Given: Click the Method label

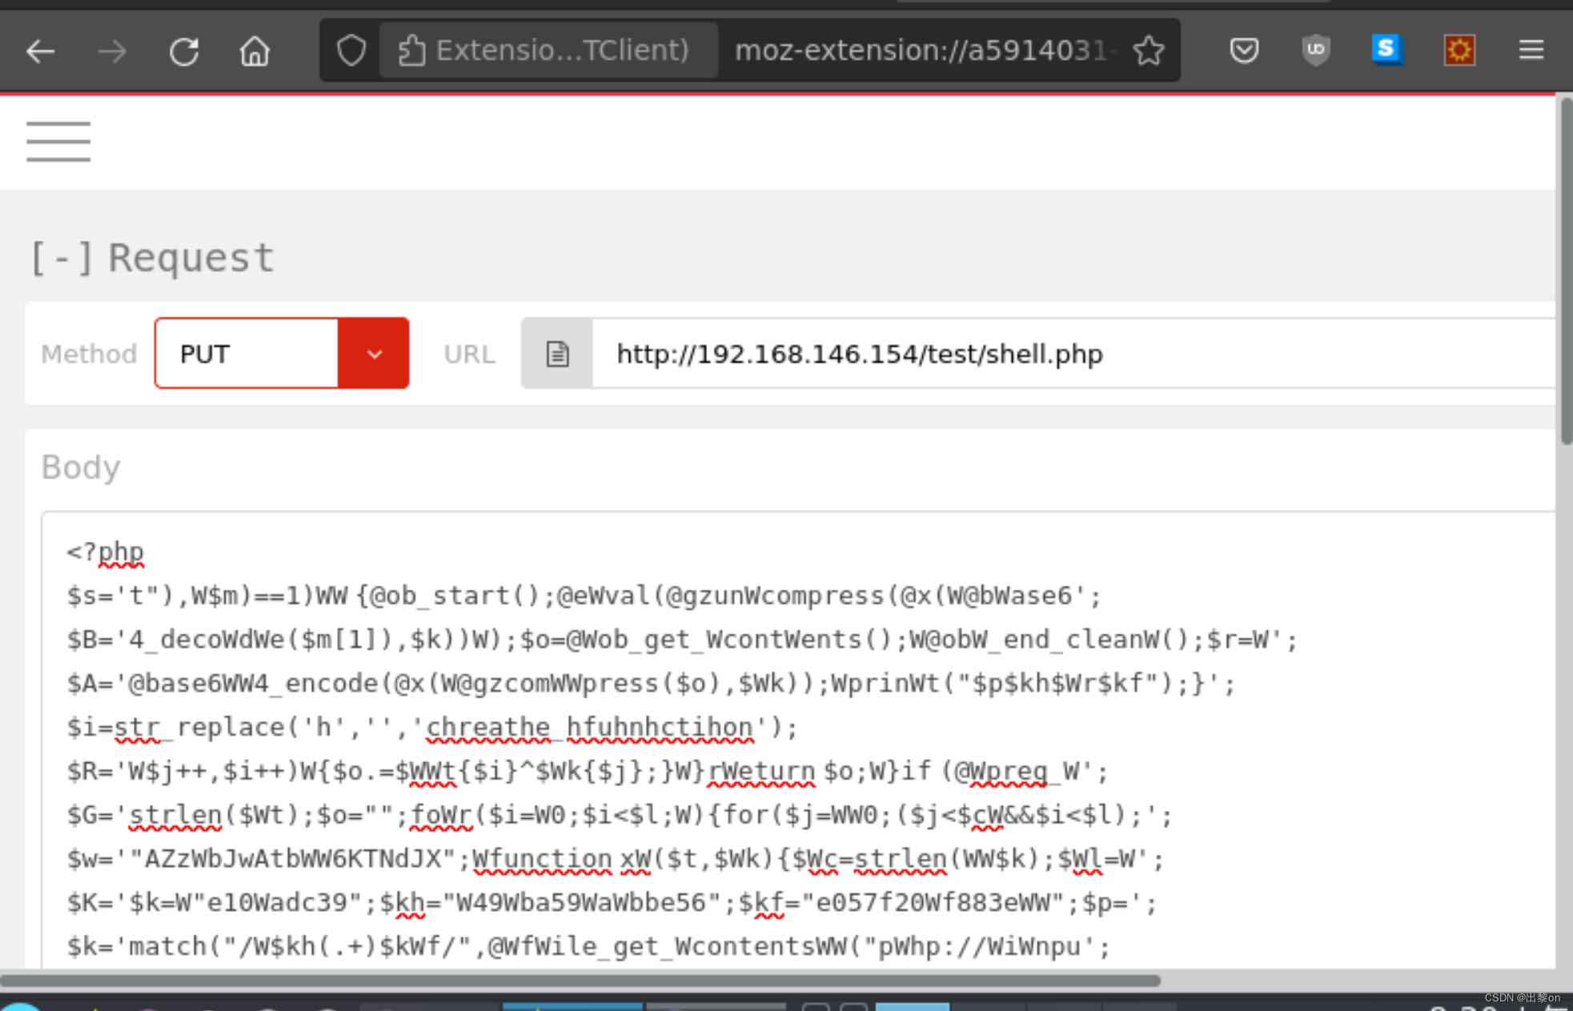Looking at the screenshot, I should click(89, 354).
